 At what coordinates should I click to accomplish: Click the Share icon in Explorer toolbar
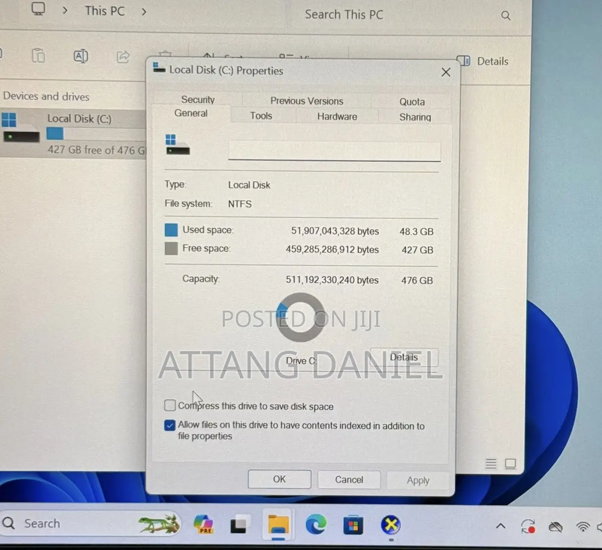click(x=123, y=57)
